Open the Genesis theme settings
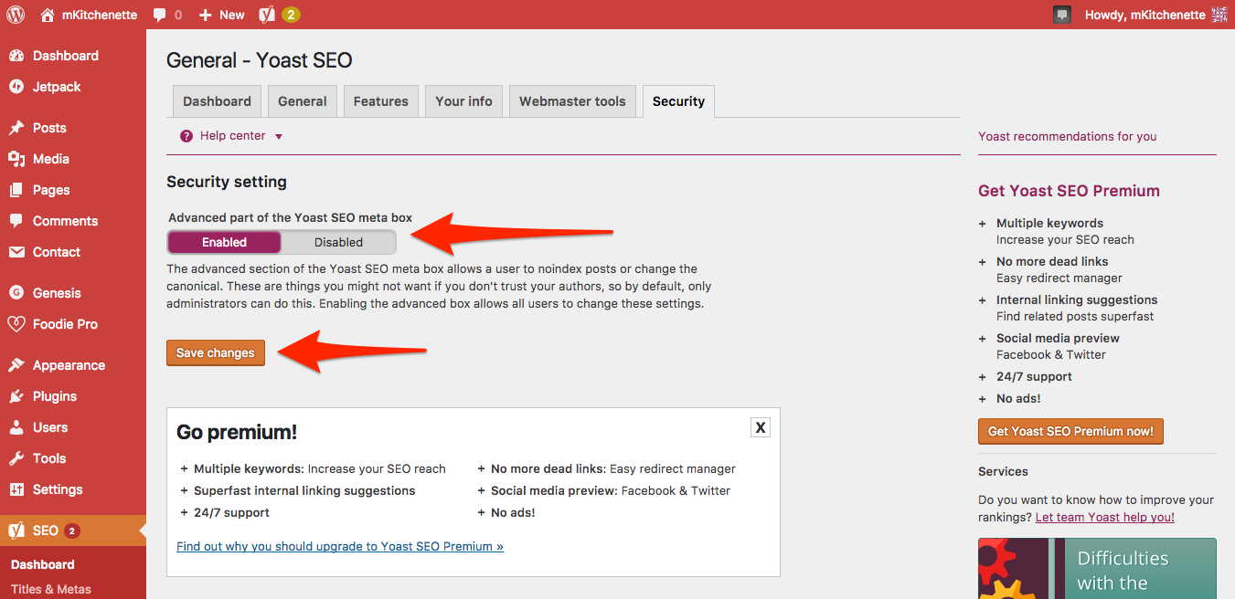 (57, 293)
